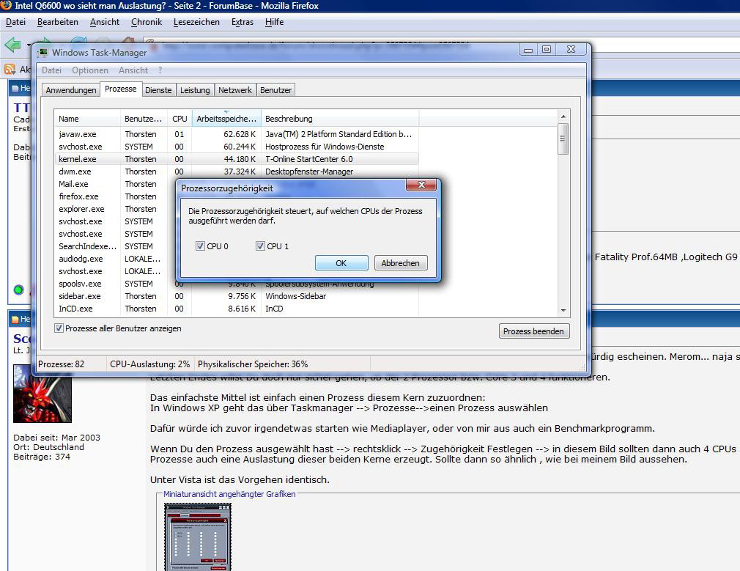
Task: Switch to the Netzwerk tab
Action: pyautogui.click(x=235, y=90)
